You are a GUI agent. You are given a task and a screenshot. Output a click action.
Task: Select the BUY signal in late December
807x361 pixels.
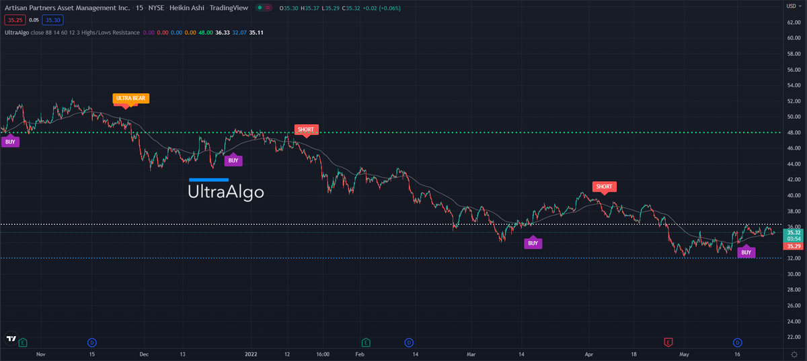(x=233, y=160)
